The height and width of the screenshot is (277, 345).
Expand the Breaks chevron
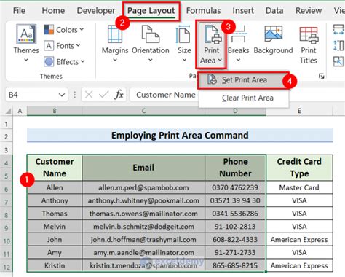click(x=238, y=60)
